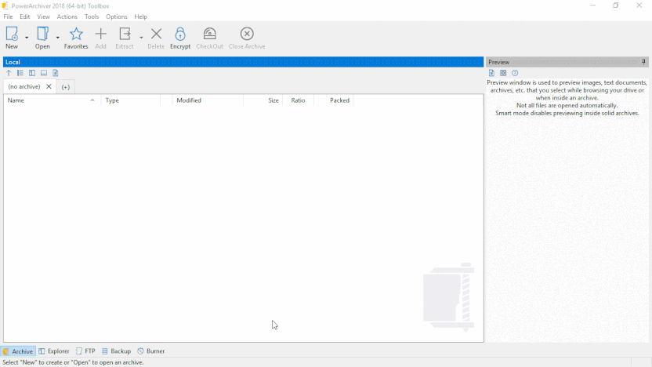Click the Encrypt lock icon

coord(180,35)
